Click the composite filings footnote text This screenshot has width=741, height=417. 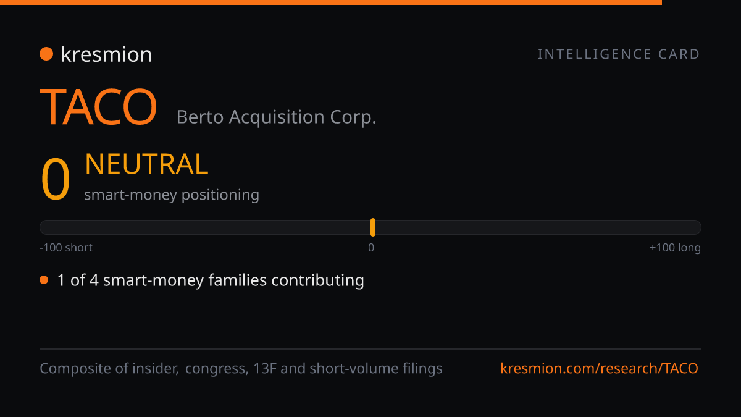[x=241, y=369]
